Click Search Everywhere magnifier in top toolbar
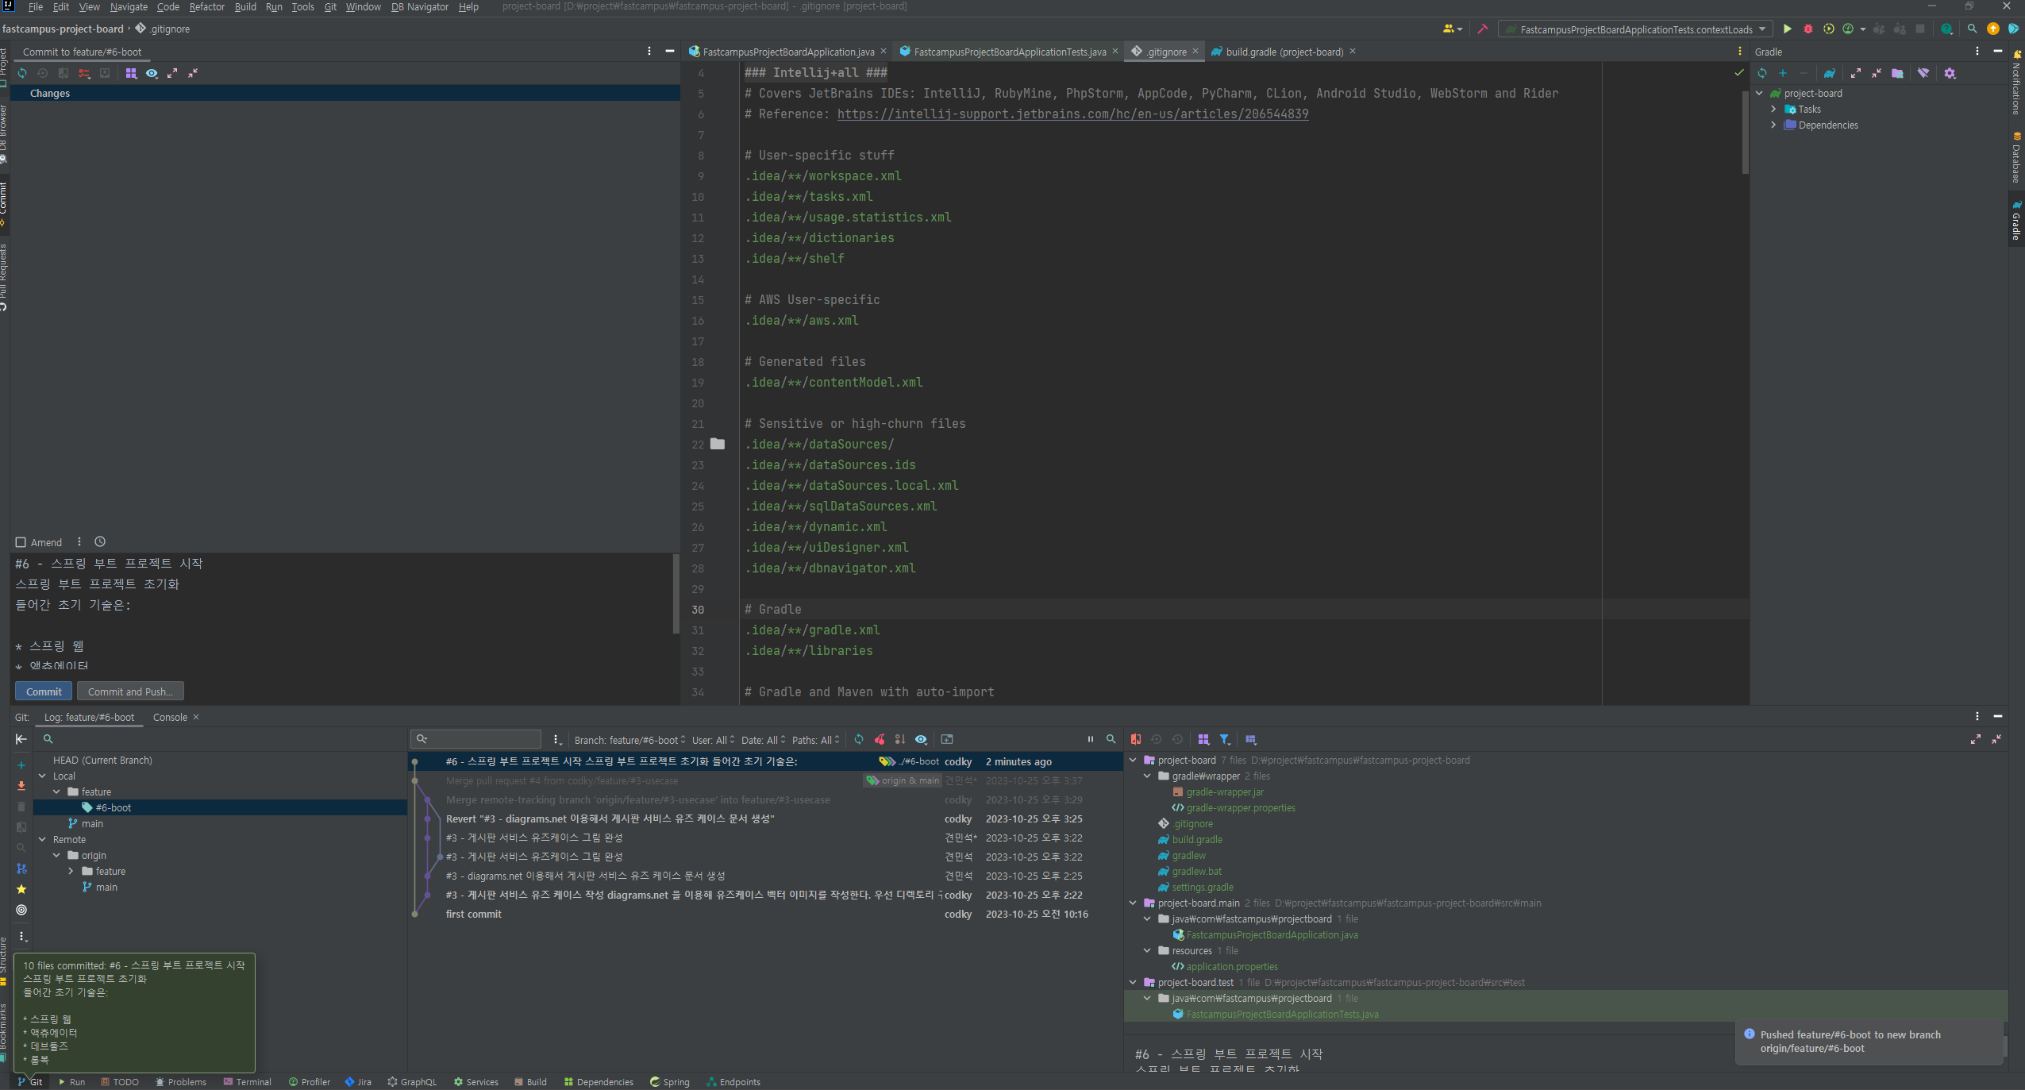Image resolution: width=2025 pixels, height=1090 pixels. coord(1972,29)
